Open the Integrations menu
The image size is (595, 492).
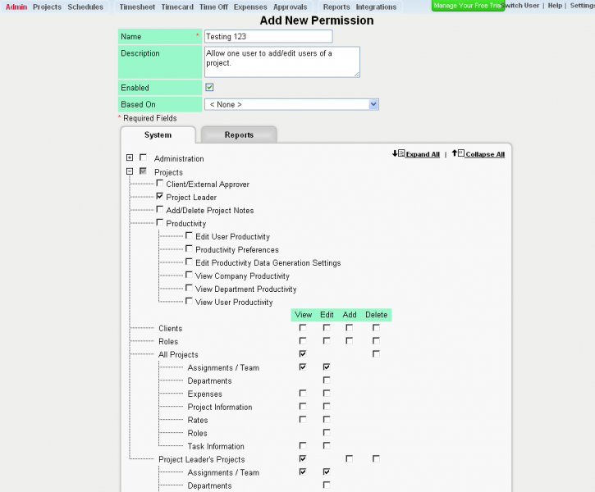[376, 7]
